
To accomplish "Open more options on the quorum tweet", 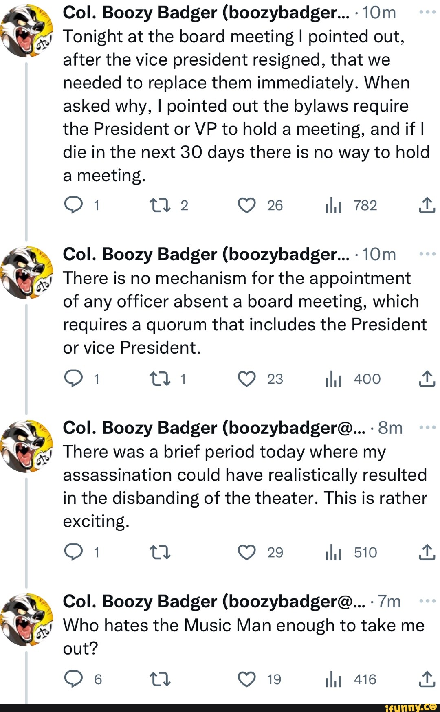I will click(x=427, y=254).
